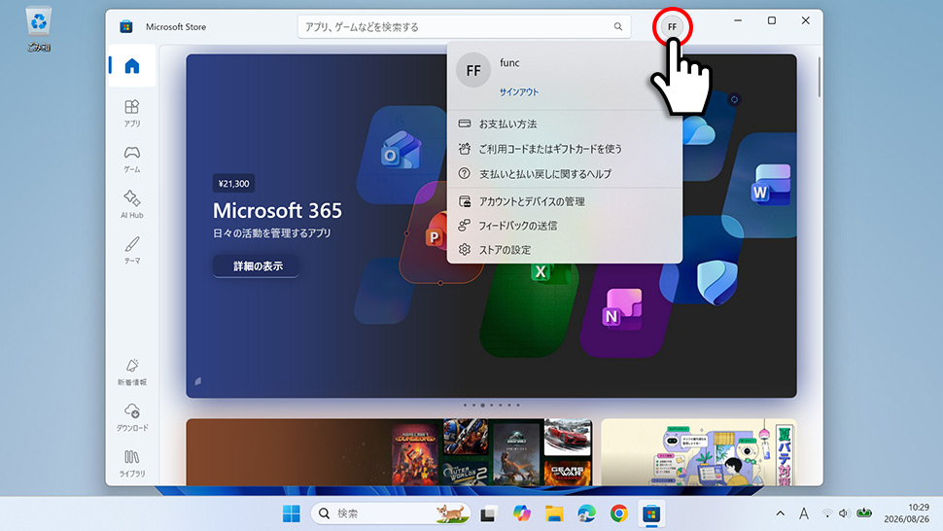Viewport: 943px width, 531px height.
Task: Open the ゲーム section in sidebar
Action: click(131, 159)
